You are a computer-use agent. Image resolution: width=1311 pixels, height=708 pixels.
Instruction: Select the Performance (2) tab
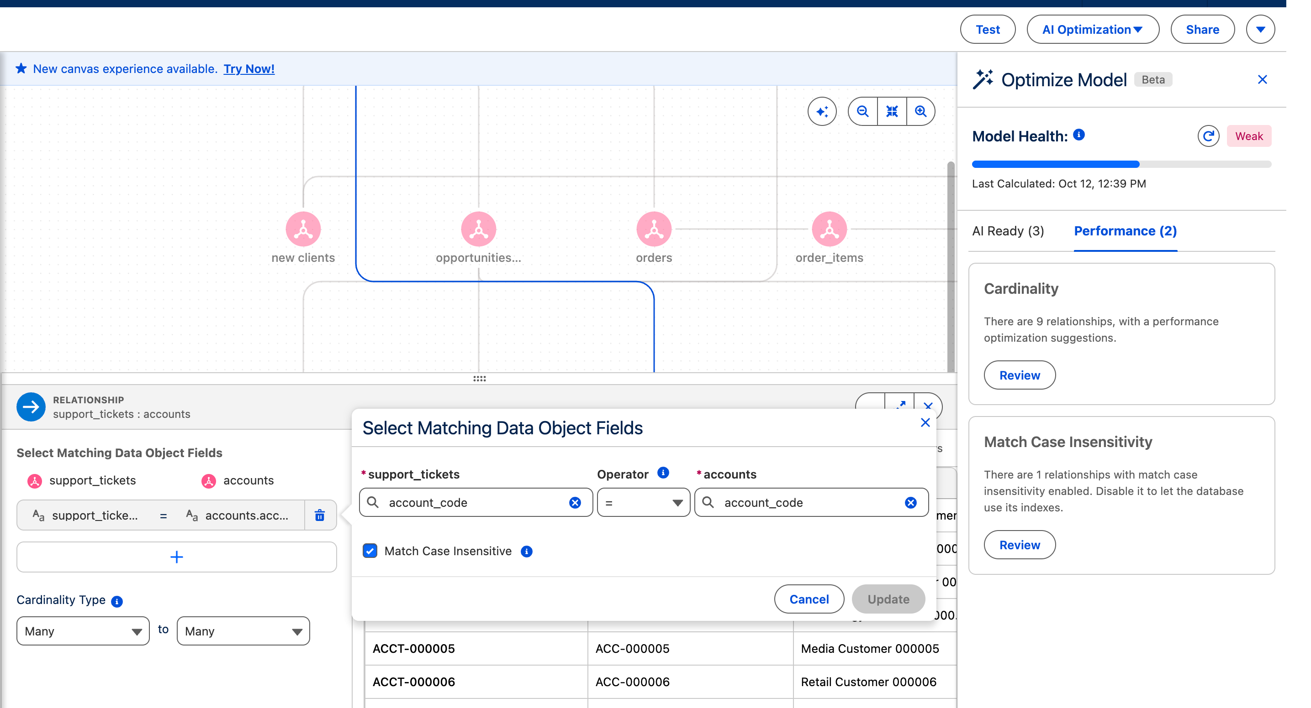1125,231
